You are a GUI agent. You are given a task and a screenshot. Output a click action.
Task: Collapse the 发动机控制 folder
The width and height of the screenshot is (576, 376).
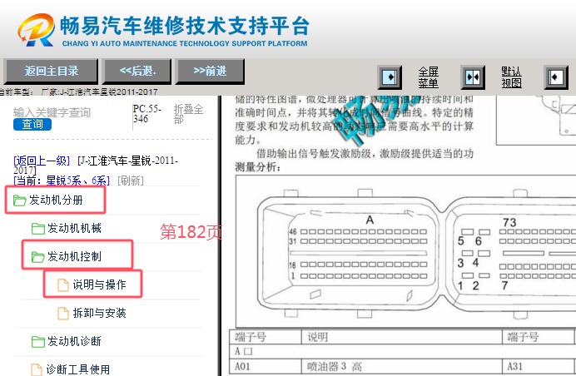(x=74, y=256)
